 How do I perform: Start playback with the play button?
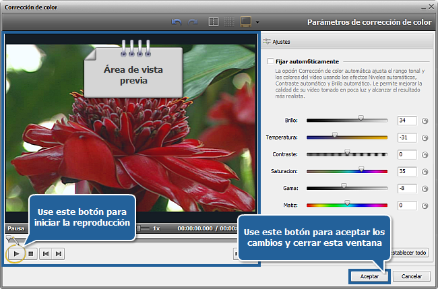click(17, 254)
